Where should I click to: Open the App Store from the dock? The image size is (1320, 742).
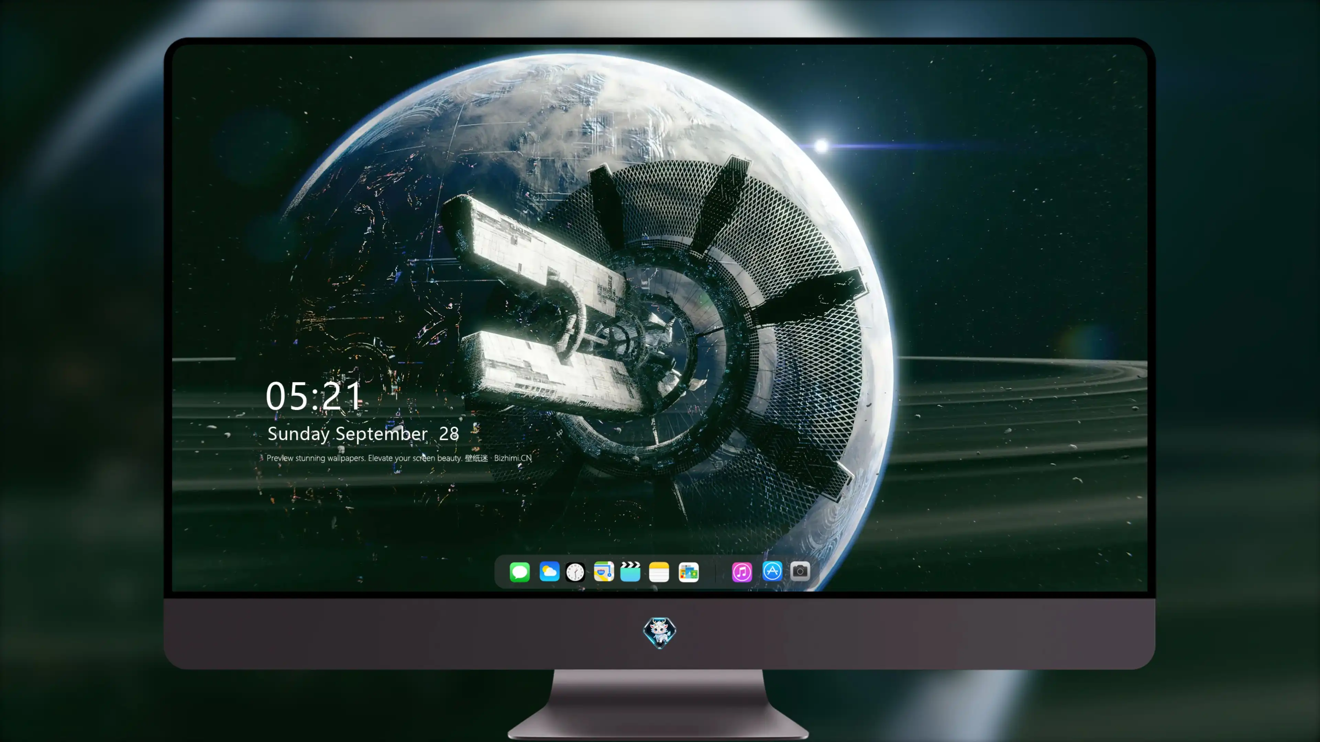[x=772, y=571]
